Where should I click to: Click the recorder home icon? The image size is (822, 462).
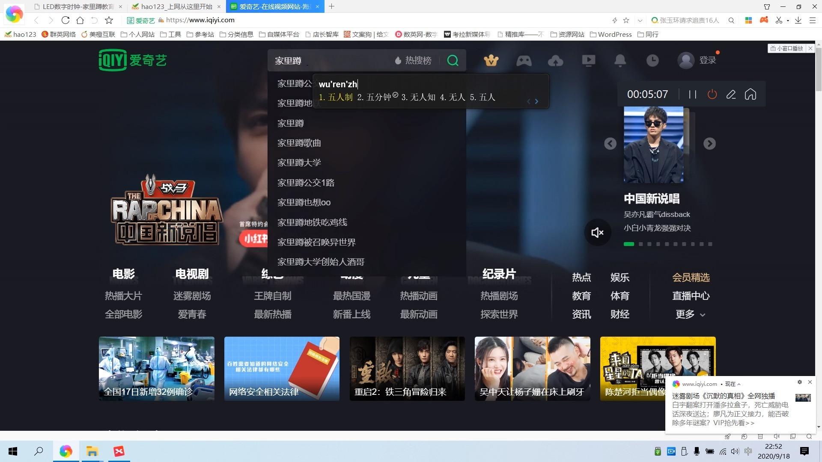tap(751, 95)
